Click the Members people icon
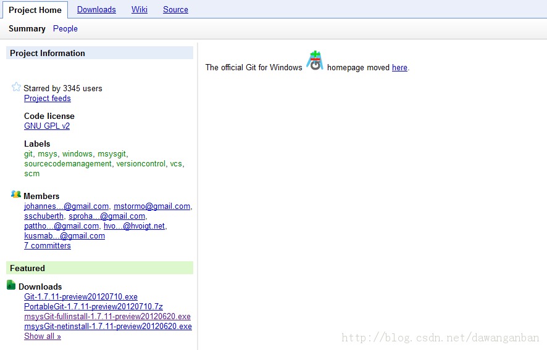This screenshot has height=350, width=547. coord(15,194)
